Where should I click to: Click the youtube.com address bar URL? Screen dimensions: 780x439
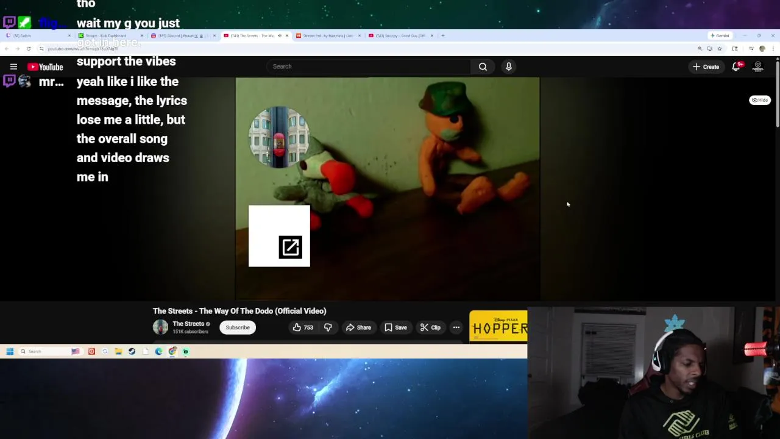tap(82, 49)
